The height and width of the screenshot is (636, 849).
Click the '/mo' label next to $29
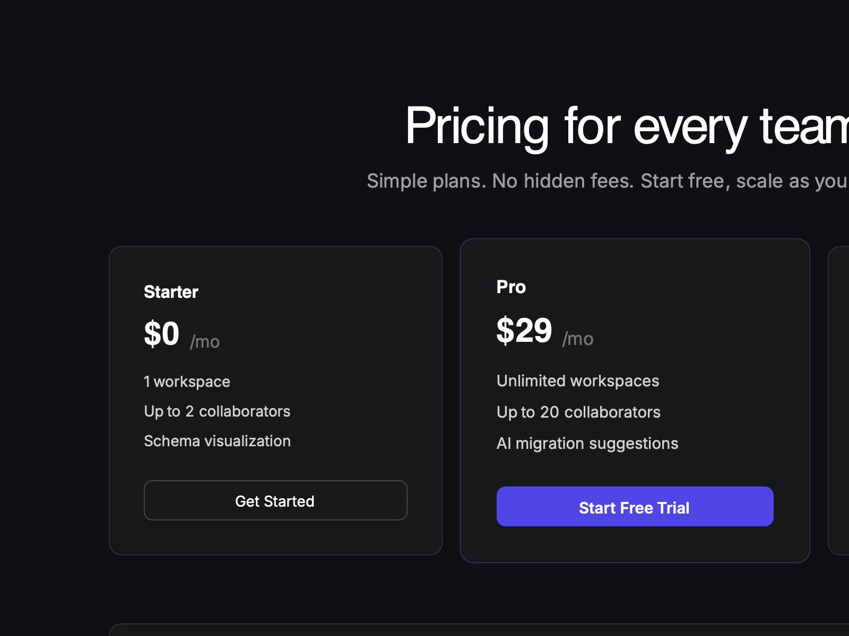(x=578, y=339)
